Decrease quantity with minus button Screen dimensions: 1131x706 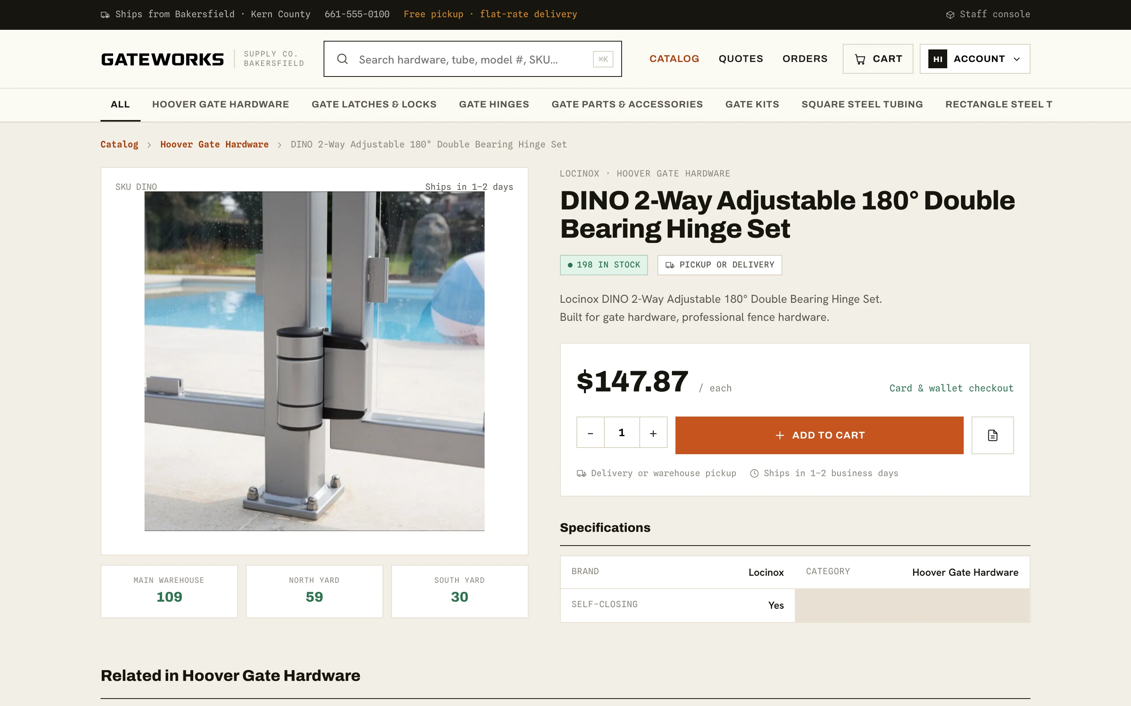590,433
